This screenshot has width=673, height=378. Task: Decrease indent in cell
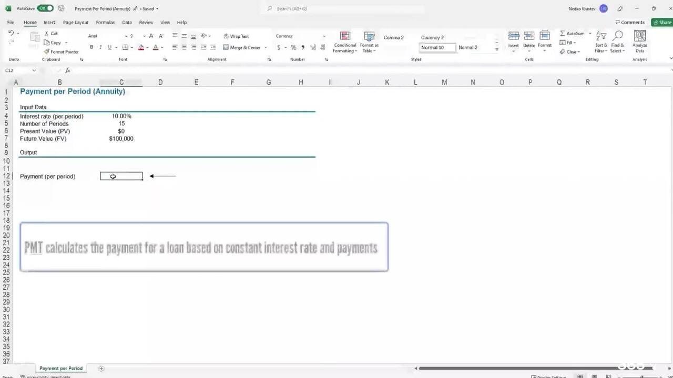click(x=203, y=47)
